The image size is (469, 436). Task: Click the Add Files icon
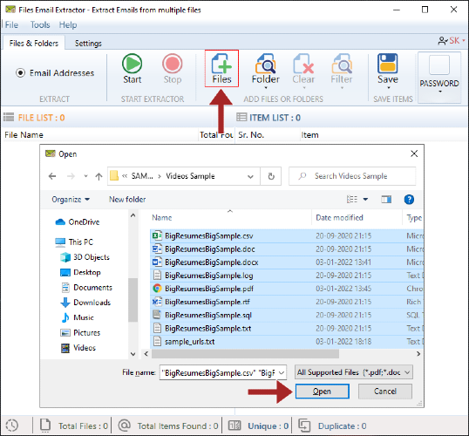221,64
